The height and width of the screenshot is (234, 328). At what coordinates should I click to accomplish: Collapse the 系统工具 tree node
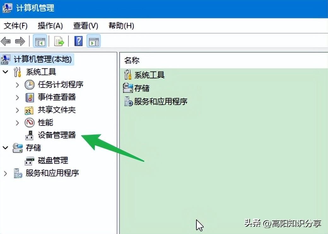pyautogui.click(x=5, y=72)
